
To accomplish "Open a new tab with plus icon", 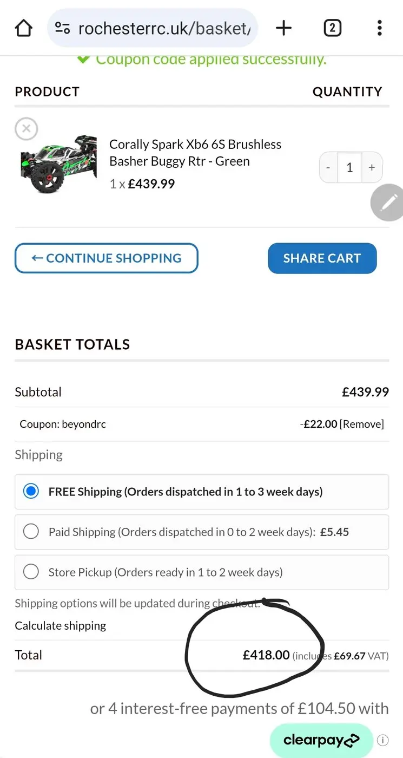I will point(284,28).
